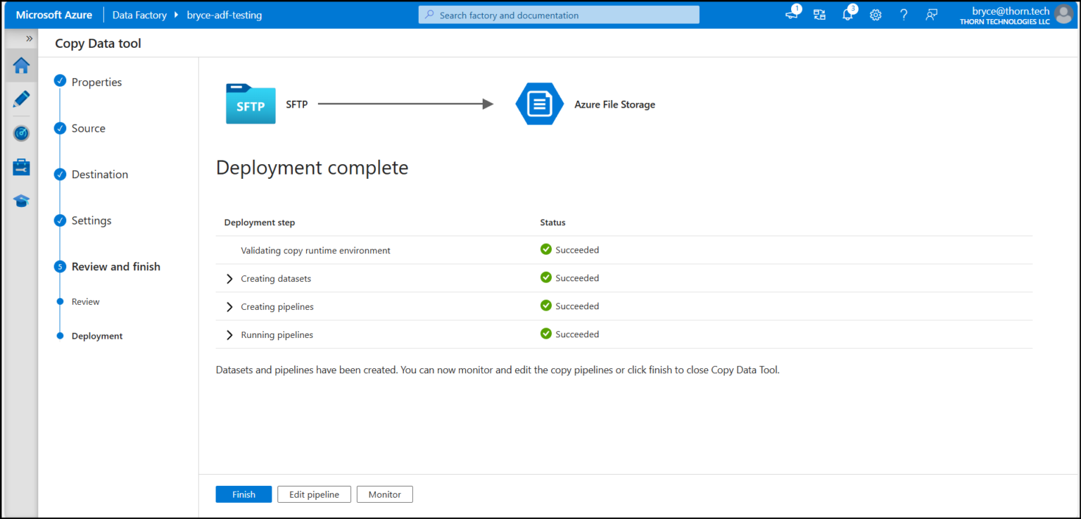Open Edit pipeline
Screen dimensions: 1081x519
tap(314, 494)
